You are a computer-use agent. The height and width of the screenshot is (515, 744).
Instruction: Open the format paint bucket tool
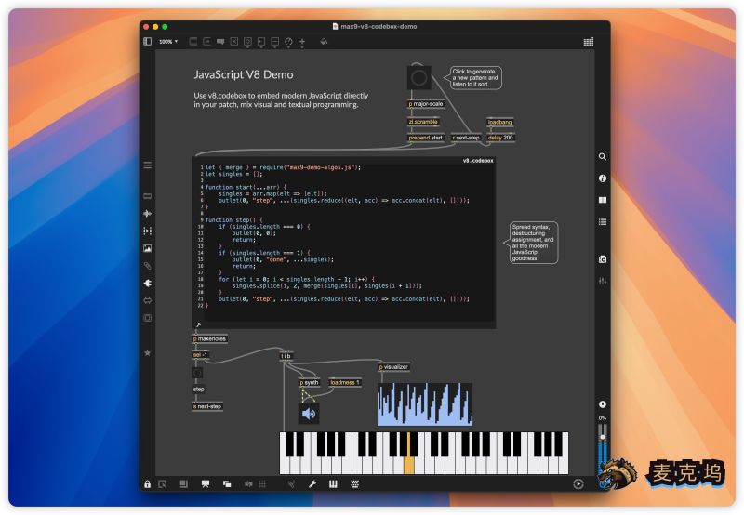(x=324, y=42)
